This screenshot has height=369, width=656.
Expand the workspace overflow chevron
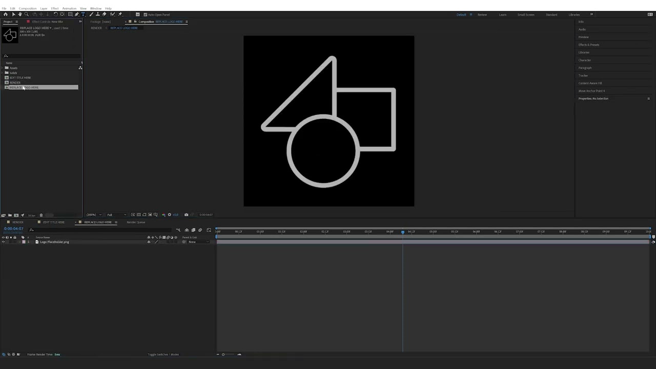pyautogui.click(x=591, y=14)
